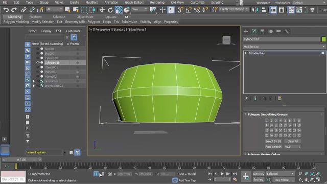Viewport: 327px width, 184px height.
Task: Click the Zoom magnifier navigation icon
Action: (300, 174)
